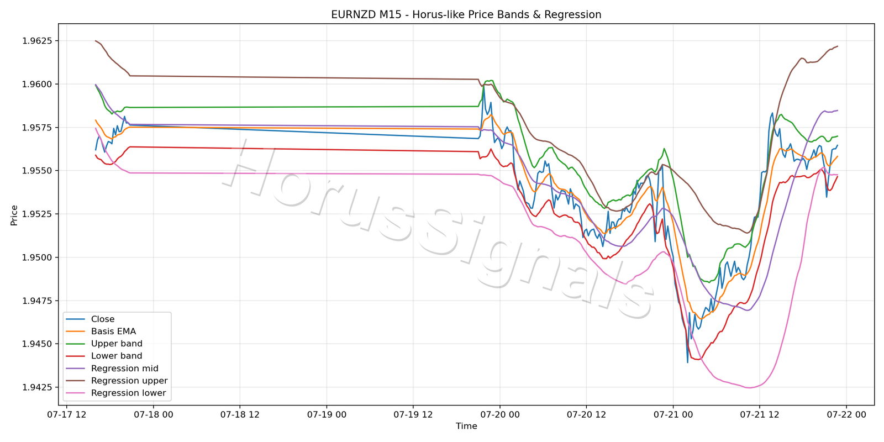Viewport: 884px width, 442px height.
Task: Click the x-axis tick '07-21 12'
Action: pyautogui.click(x=760, y=414)
